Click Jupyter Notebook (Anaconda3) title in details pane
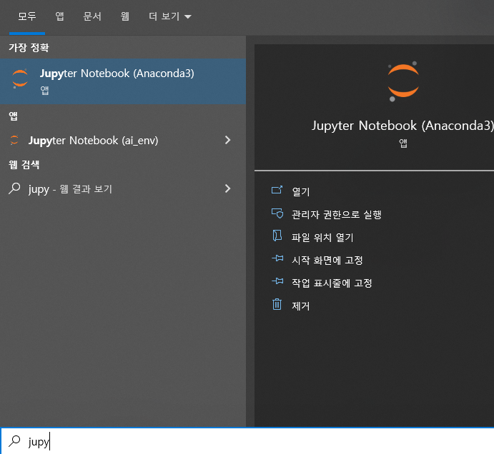Viewport: 494px width, 454px height. [x=402, y=126]
